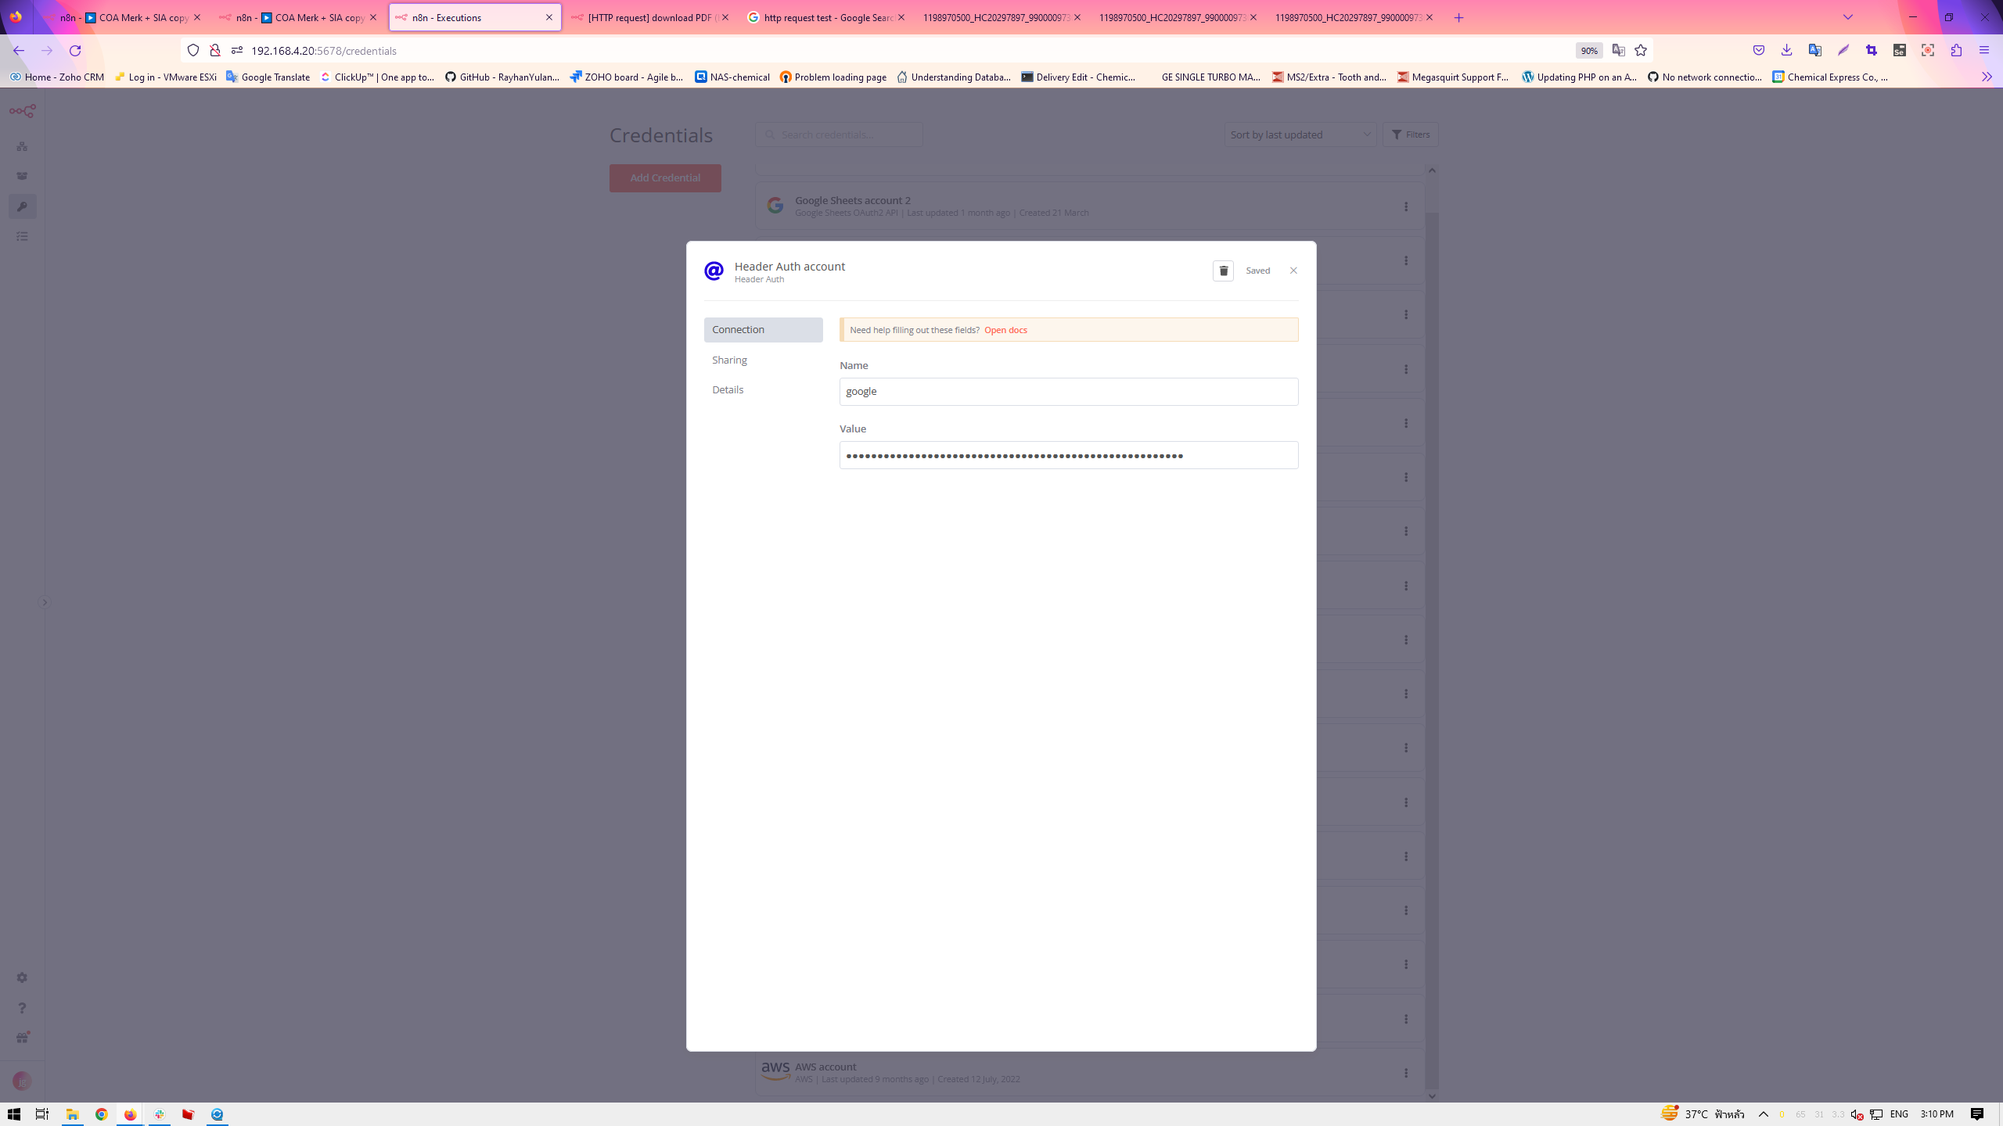This screenshot has height=1126, width=2003.
Task: Click the help question mark icon
Action: click(x=22, y=1008)
